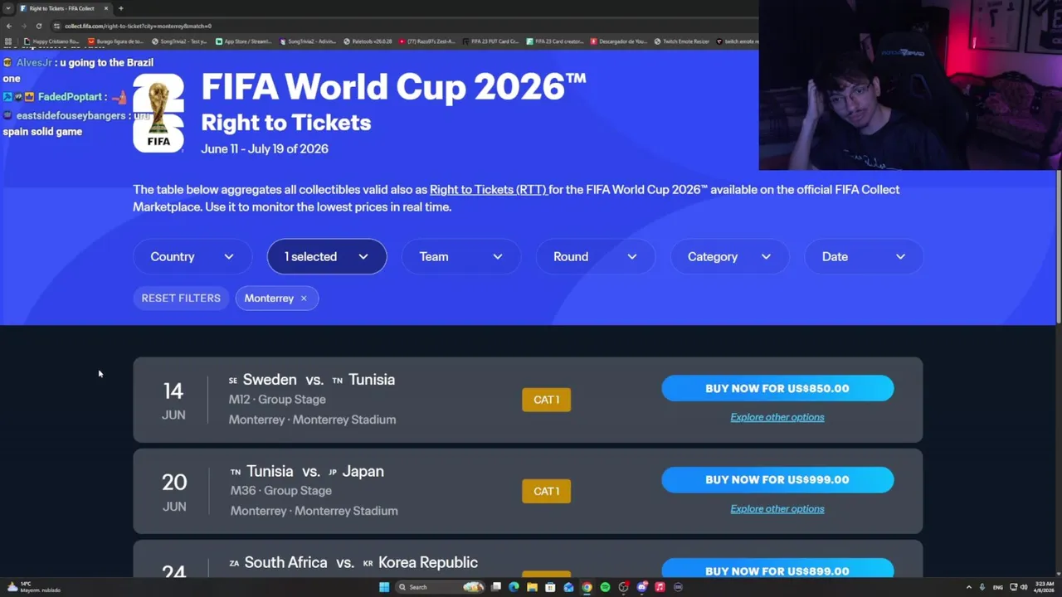Open the 'Happy Cristiano Ro...' bookmark
The width and height of the screenshot is (1062, 597).
click(x=51, y=41)
